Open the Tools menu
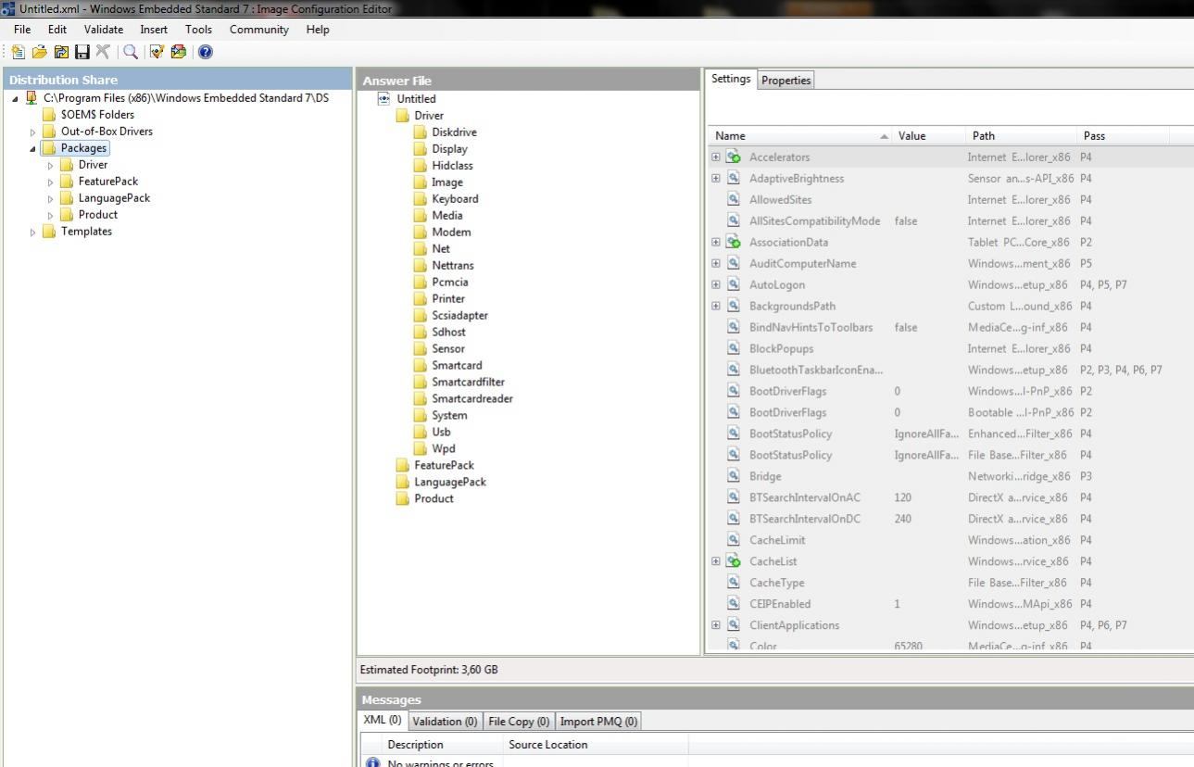Screen dimensions: 1194x767 click(198, 29)
